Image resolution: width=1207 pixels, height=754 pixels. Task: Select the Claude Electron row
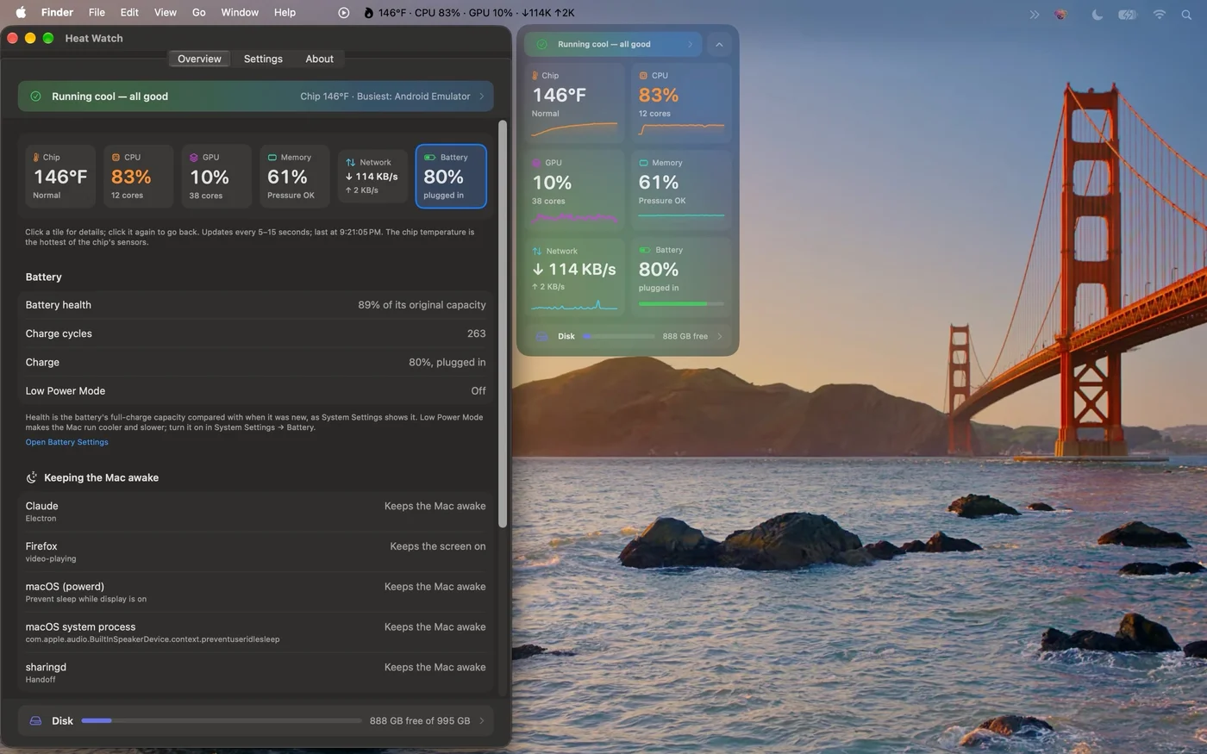(255, 512)
